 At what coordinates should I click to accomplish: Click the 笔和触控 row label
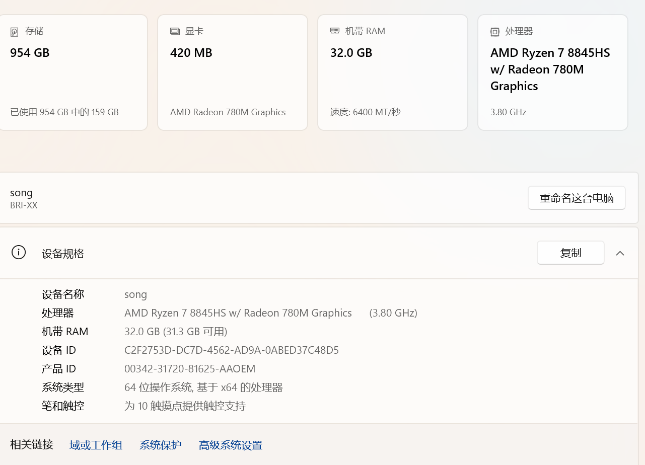tap(63, 406)
